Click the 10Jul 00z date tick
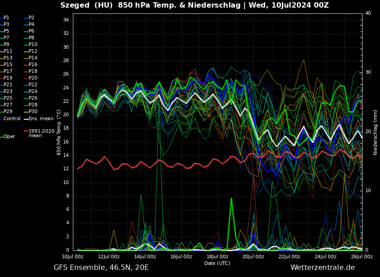Viewport: 380px width, 277px height. click(73, 257)
